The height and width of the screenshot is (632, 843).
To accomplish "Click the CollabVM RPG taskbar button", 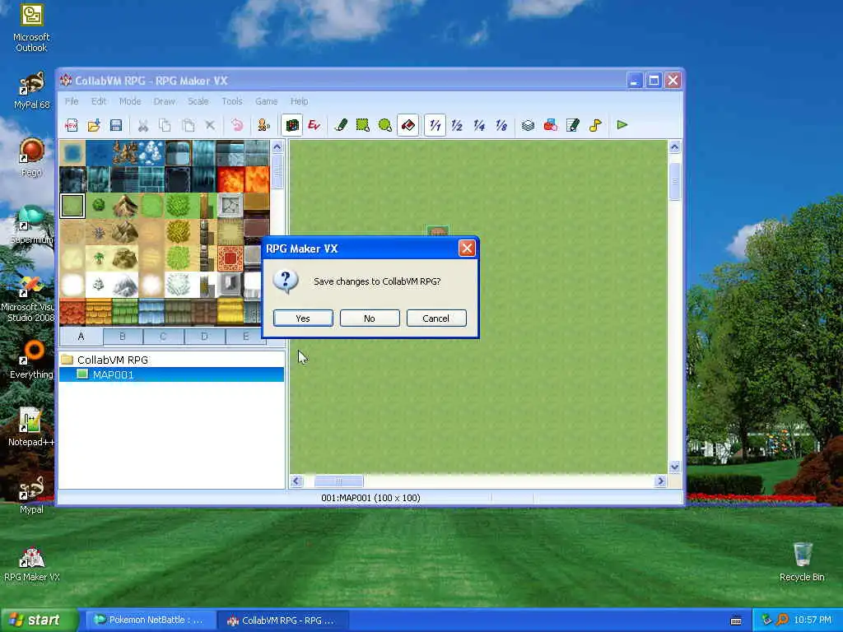I will pos(283,620).
